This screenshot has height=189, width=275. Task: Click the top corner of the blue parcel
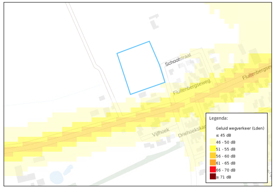(149, 41)
